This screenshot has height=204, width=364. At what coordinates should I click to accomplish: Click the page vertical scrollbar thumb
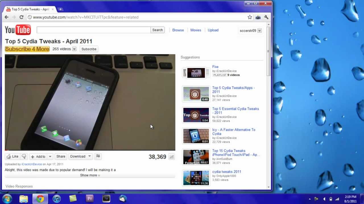coord(268,51)
